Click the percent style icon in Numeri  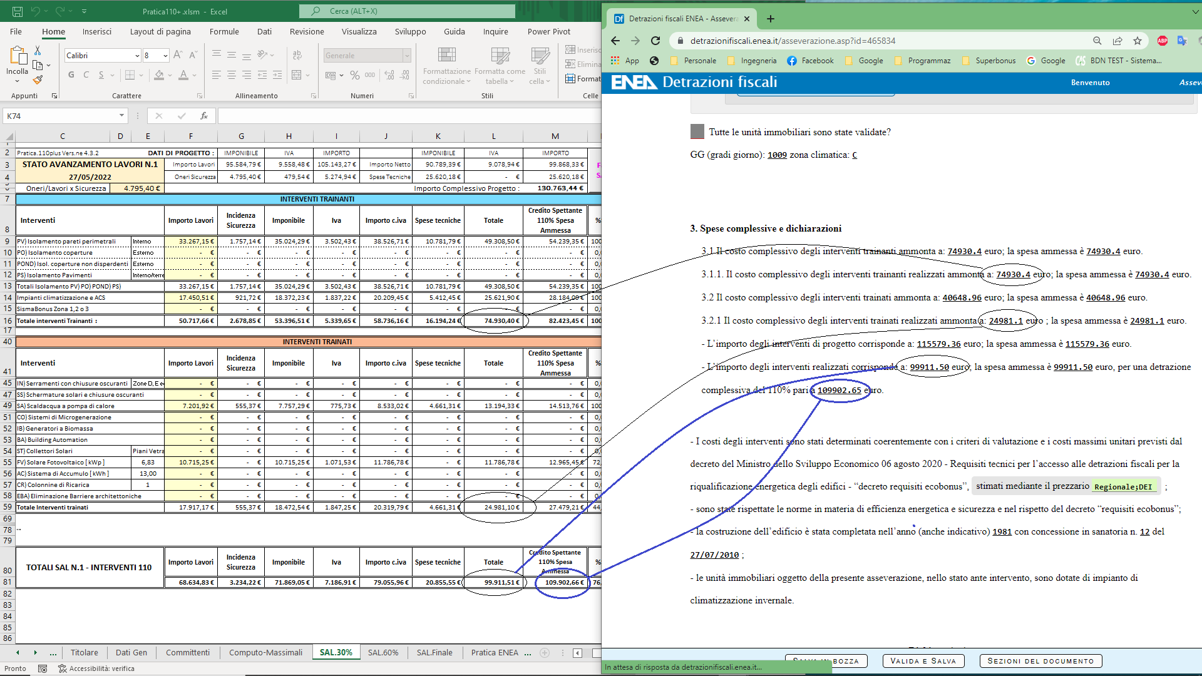(354, 75)
